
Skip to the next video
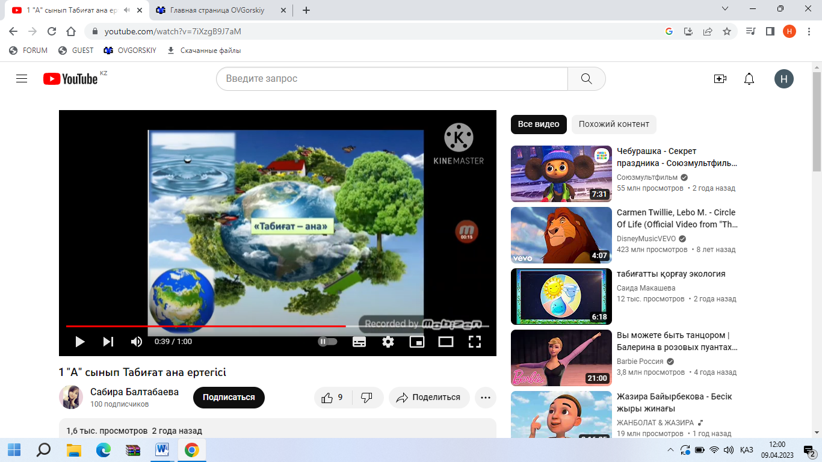[x=108, y=342]
